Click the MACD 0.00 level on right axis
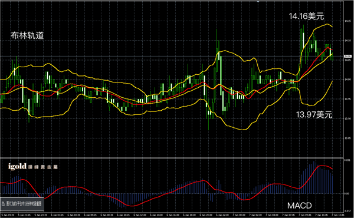 (347, 193)
